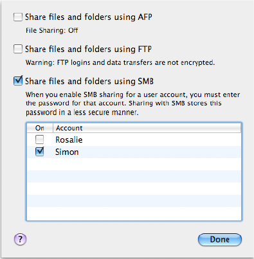Click the FTP unencrypted warning text
Viewport: 254px width, 259px height.
[x=120, y=62]
